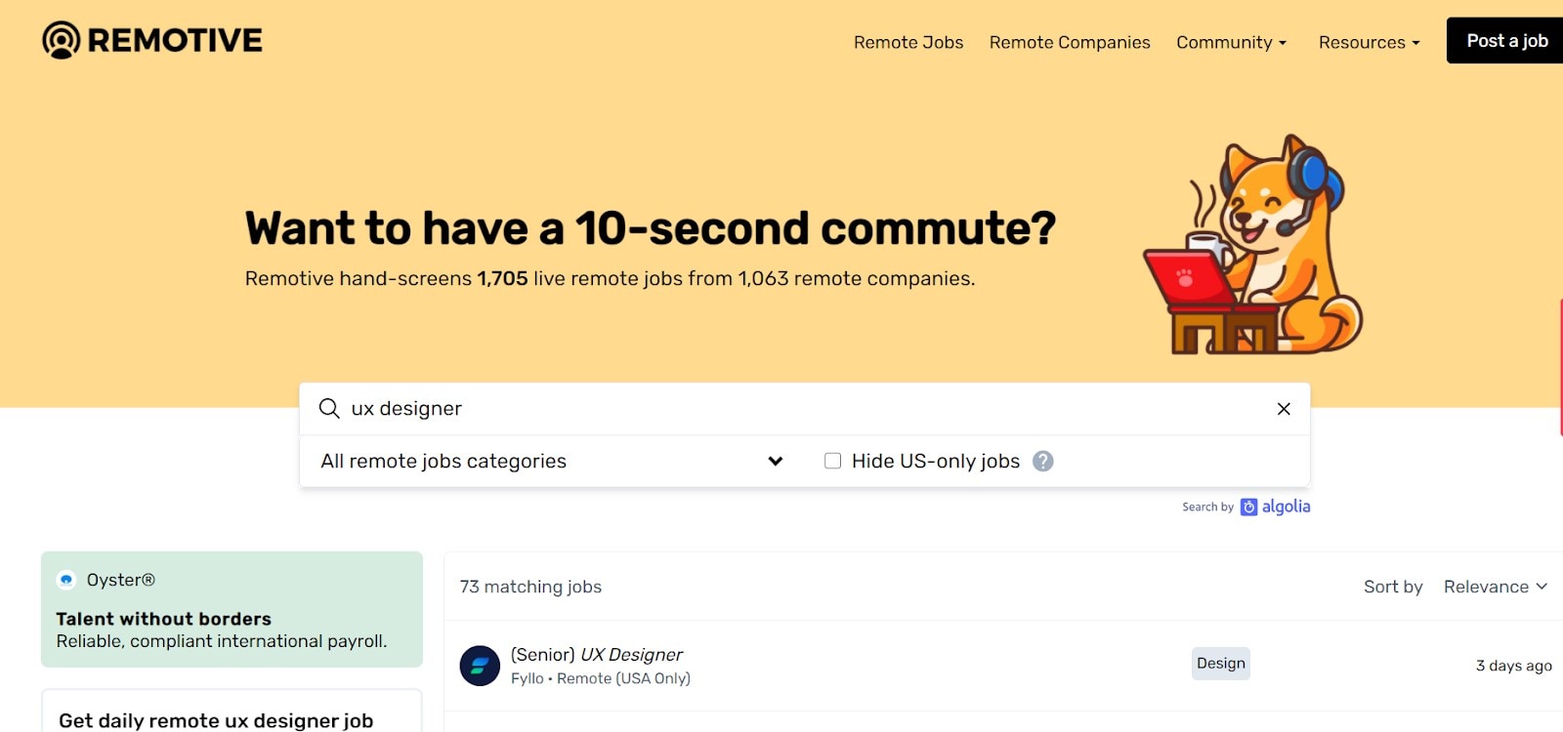Click the Algolia logo
The image size is (1563, 732).
(1276, 507)
